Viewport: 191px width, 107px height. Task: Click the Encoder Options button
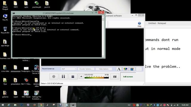86,69
